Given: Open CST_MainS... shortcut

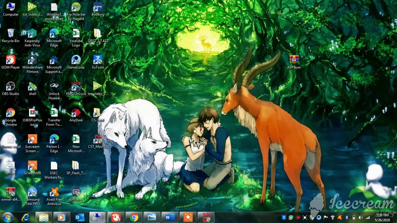Looking at the screenshot, I should 98,141.
